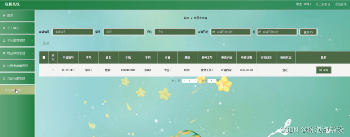Click the 申请内容 column header
Screen dimensions: 350x137
pos(227,58)
